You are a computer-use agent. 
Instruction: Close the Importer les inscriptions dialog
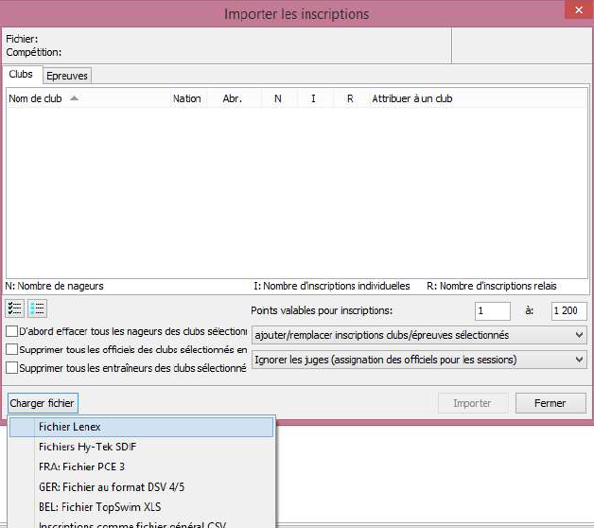(x=572, y=11)
